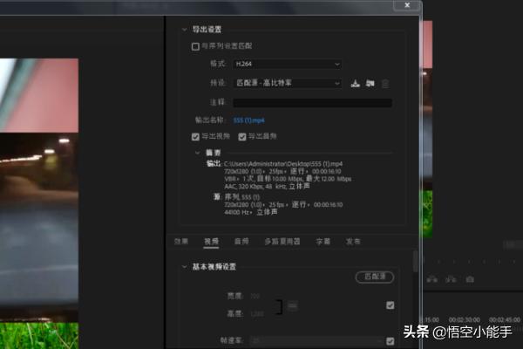Uncheck the width/height match source checkbox
The width and height of the screenshot is (523, 349).
point(390,305)
